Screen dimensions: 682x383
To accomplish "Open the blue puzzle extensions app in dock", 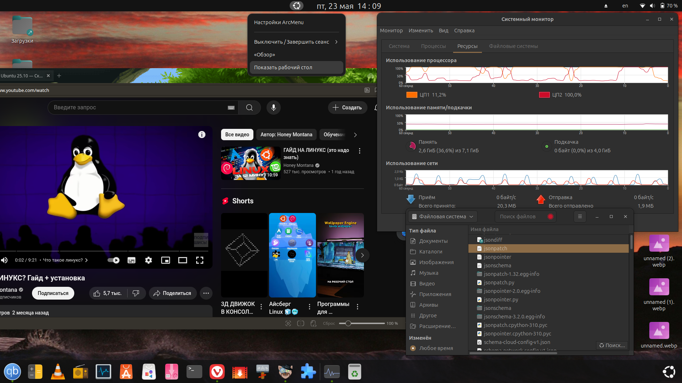I will point(308,372).
